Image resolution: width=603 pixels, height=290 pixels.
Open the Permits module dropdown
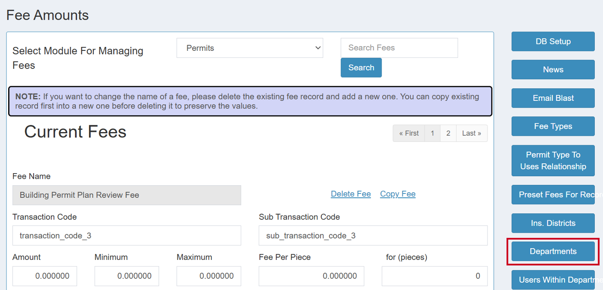[x=250, y=48]
